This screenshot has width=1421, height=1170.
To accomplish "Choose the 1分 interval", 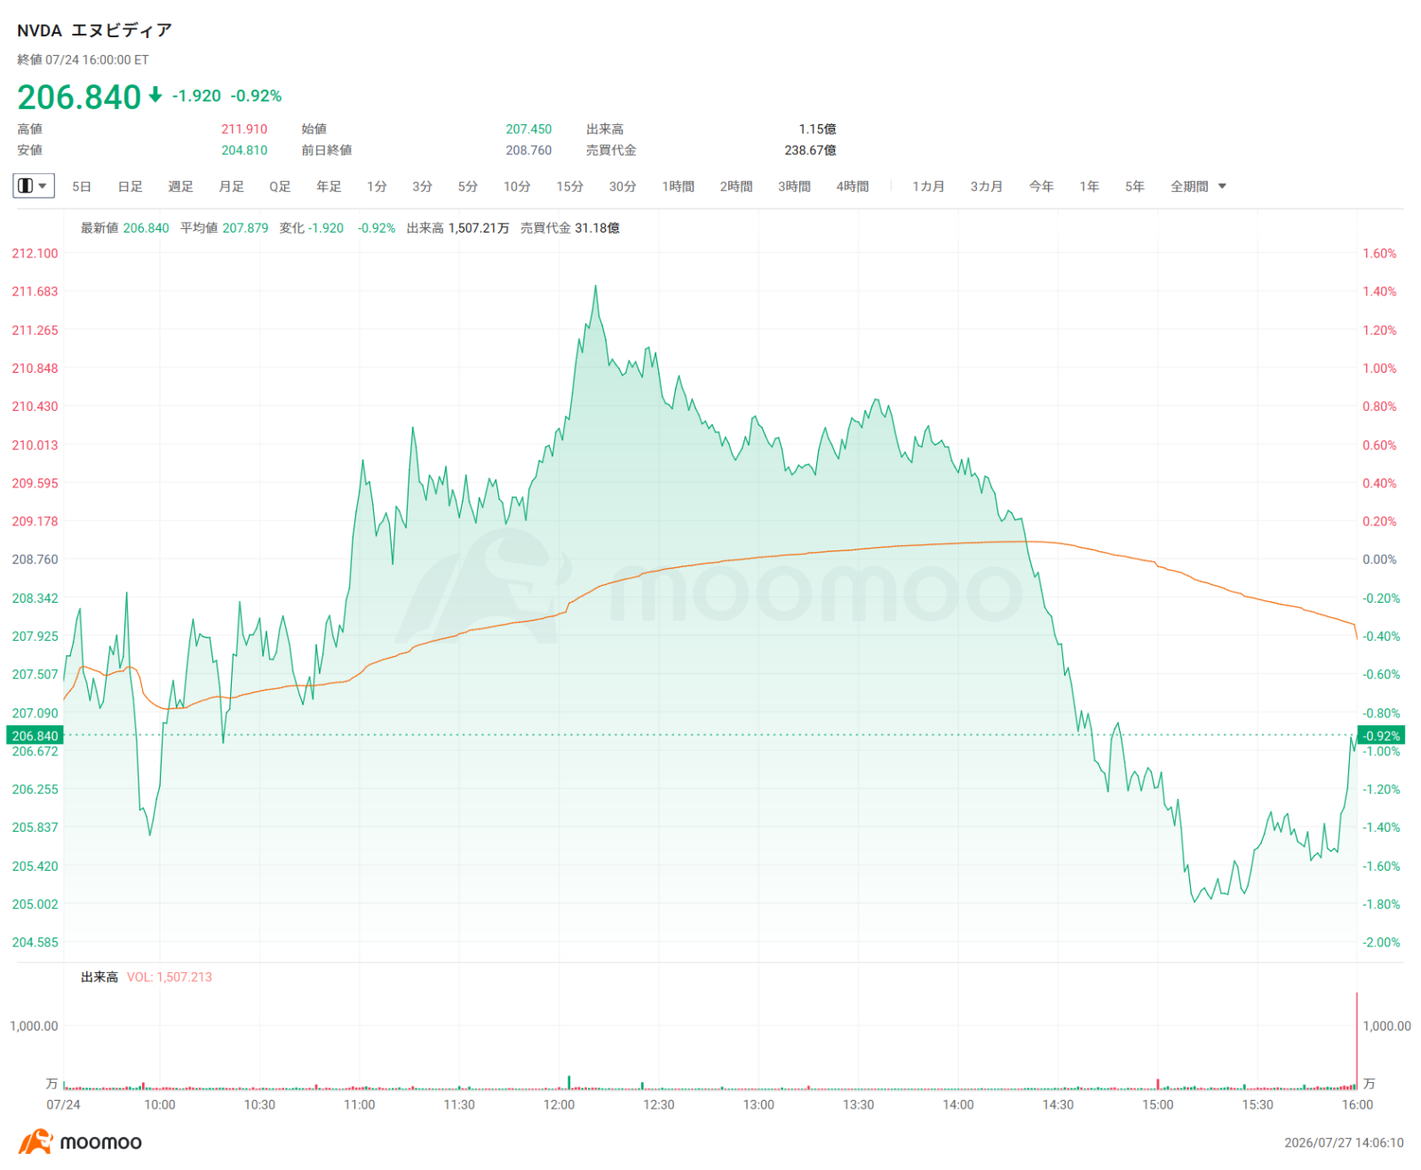I will (377, 186).
